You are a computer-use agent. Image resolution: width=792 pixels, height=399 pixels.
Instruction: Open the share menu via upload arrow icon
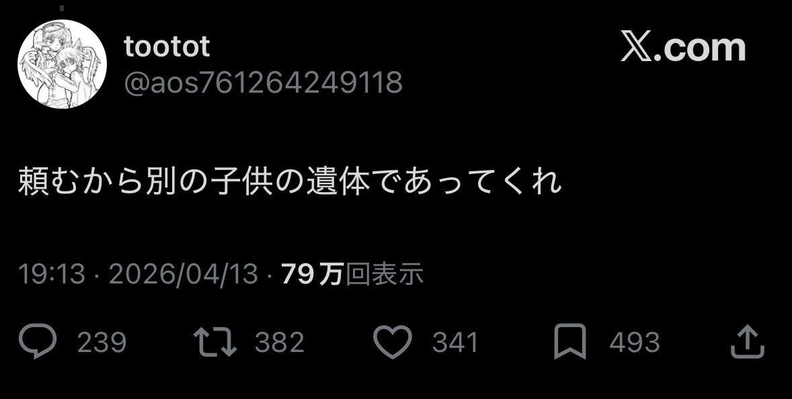point(748,342)
